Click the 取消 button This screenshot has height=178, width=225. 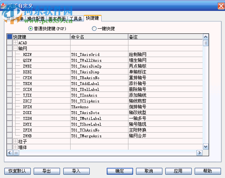[149, 171]
